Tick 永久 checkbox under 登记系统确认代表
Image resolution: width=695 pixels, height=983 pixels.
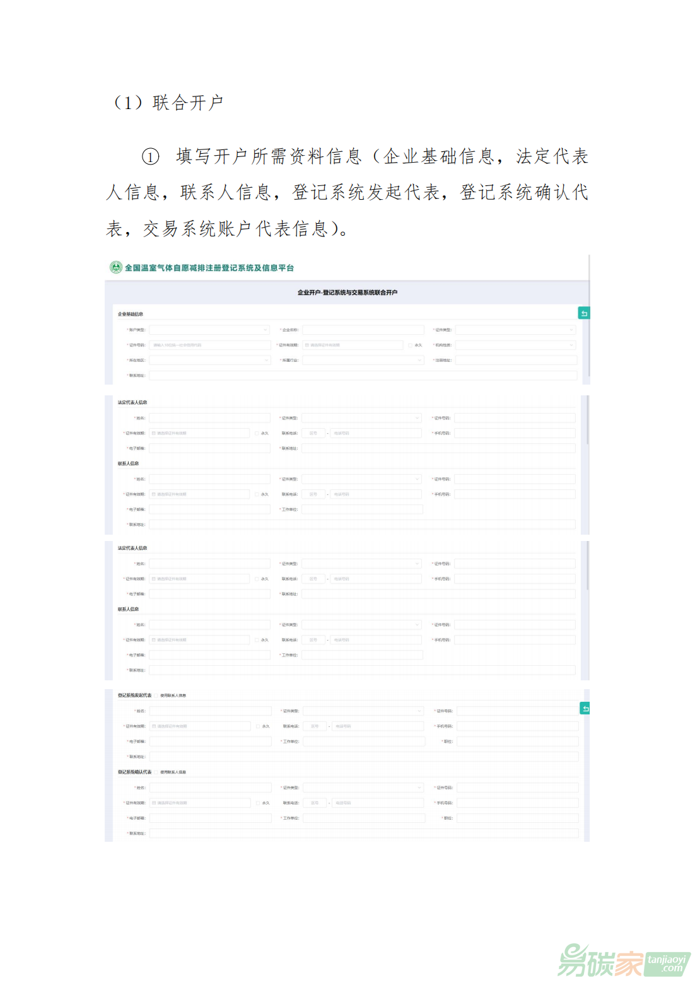pyautogui.click(x=258, y=803)
